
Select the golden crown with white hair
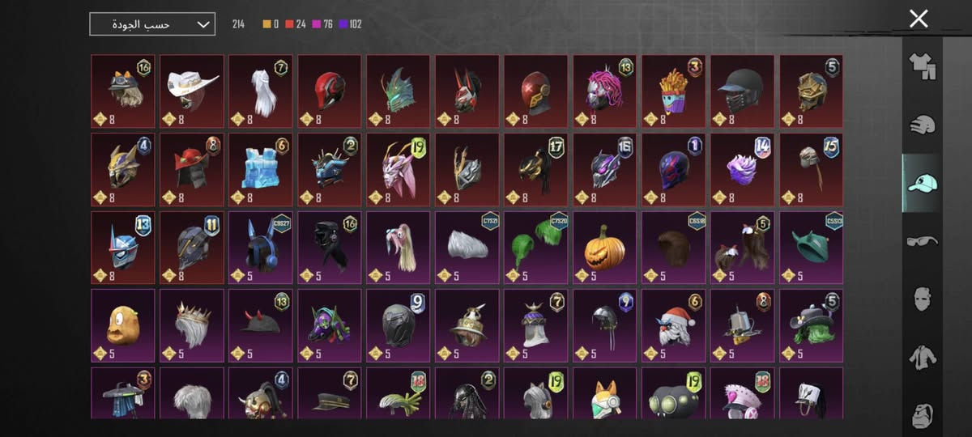192,326
